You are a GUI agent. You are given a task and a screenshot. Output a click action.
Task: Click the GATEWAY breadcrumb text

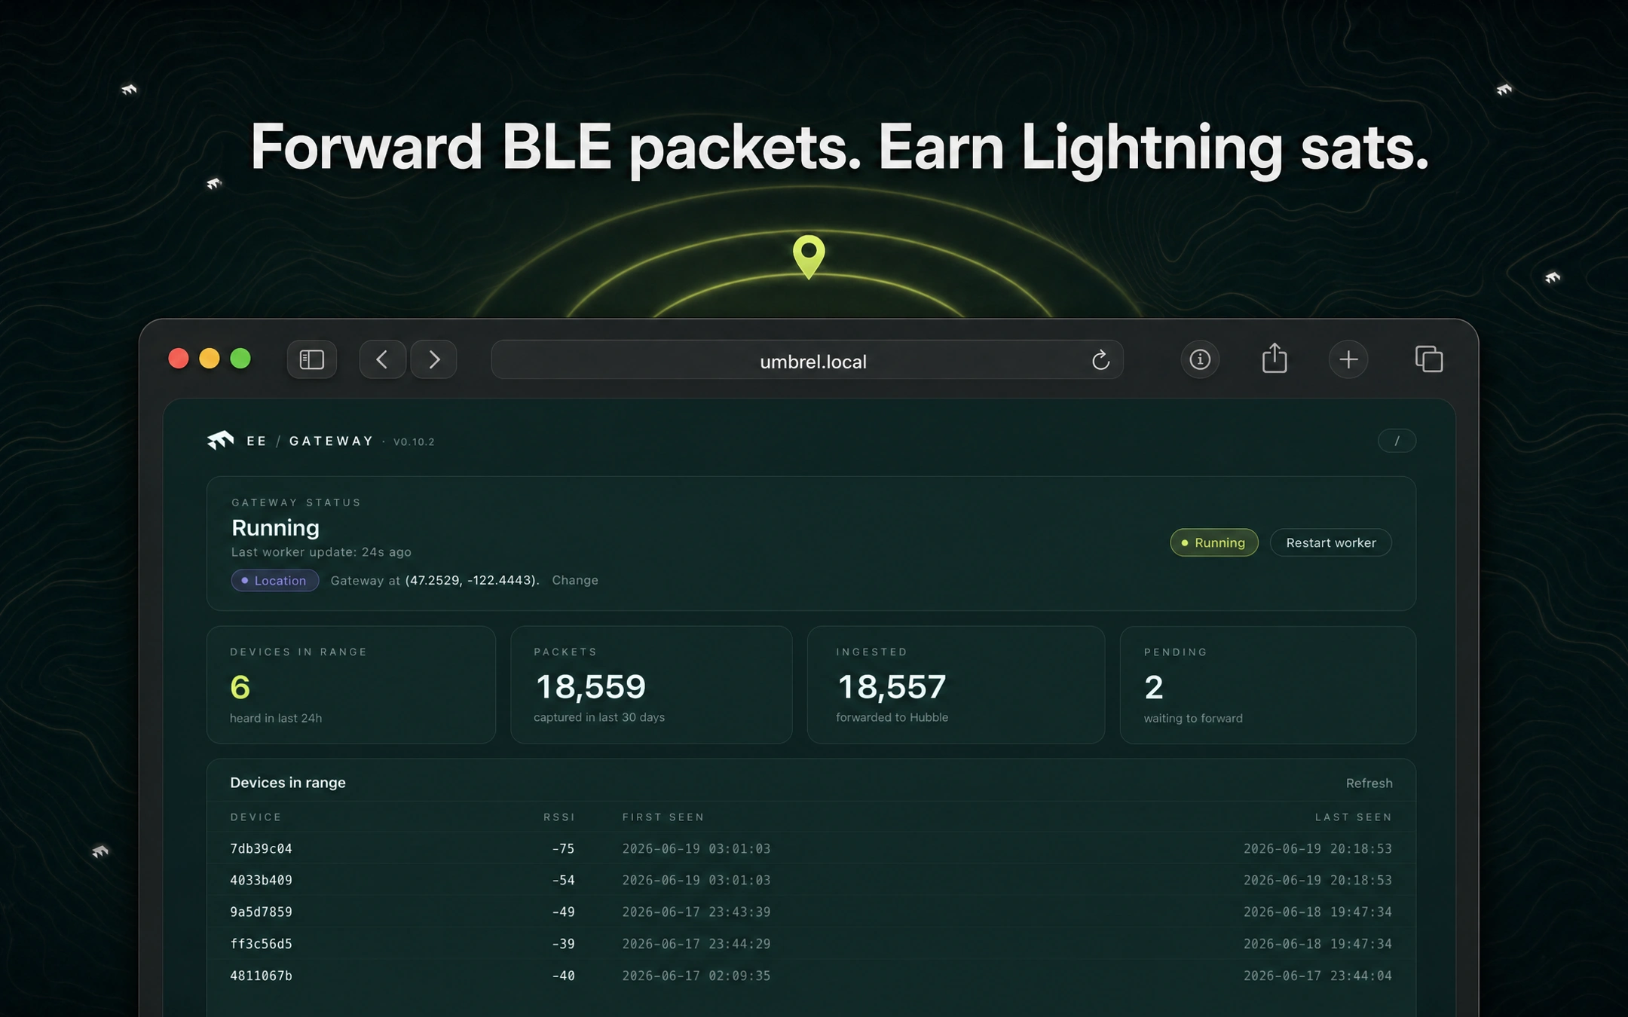point(331,441)
